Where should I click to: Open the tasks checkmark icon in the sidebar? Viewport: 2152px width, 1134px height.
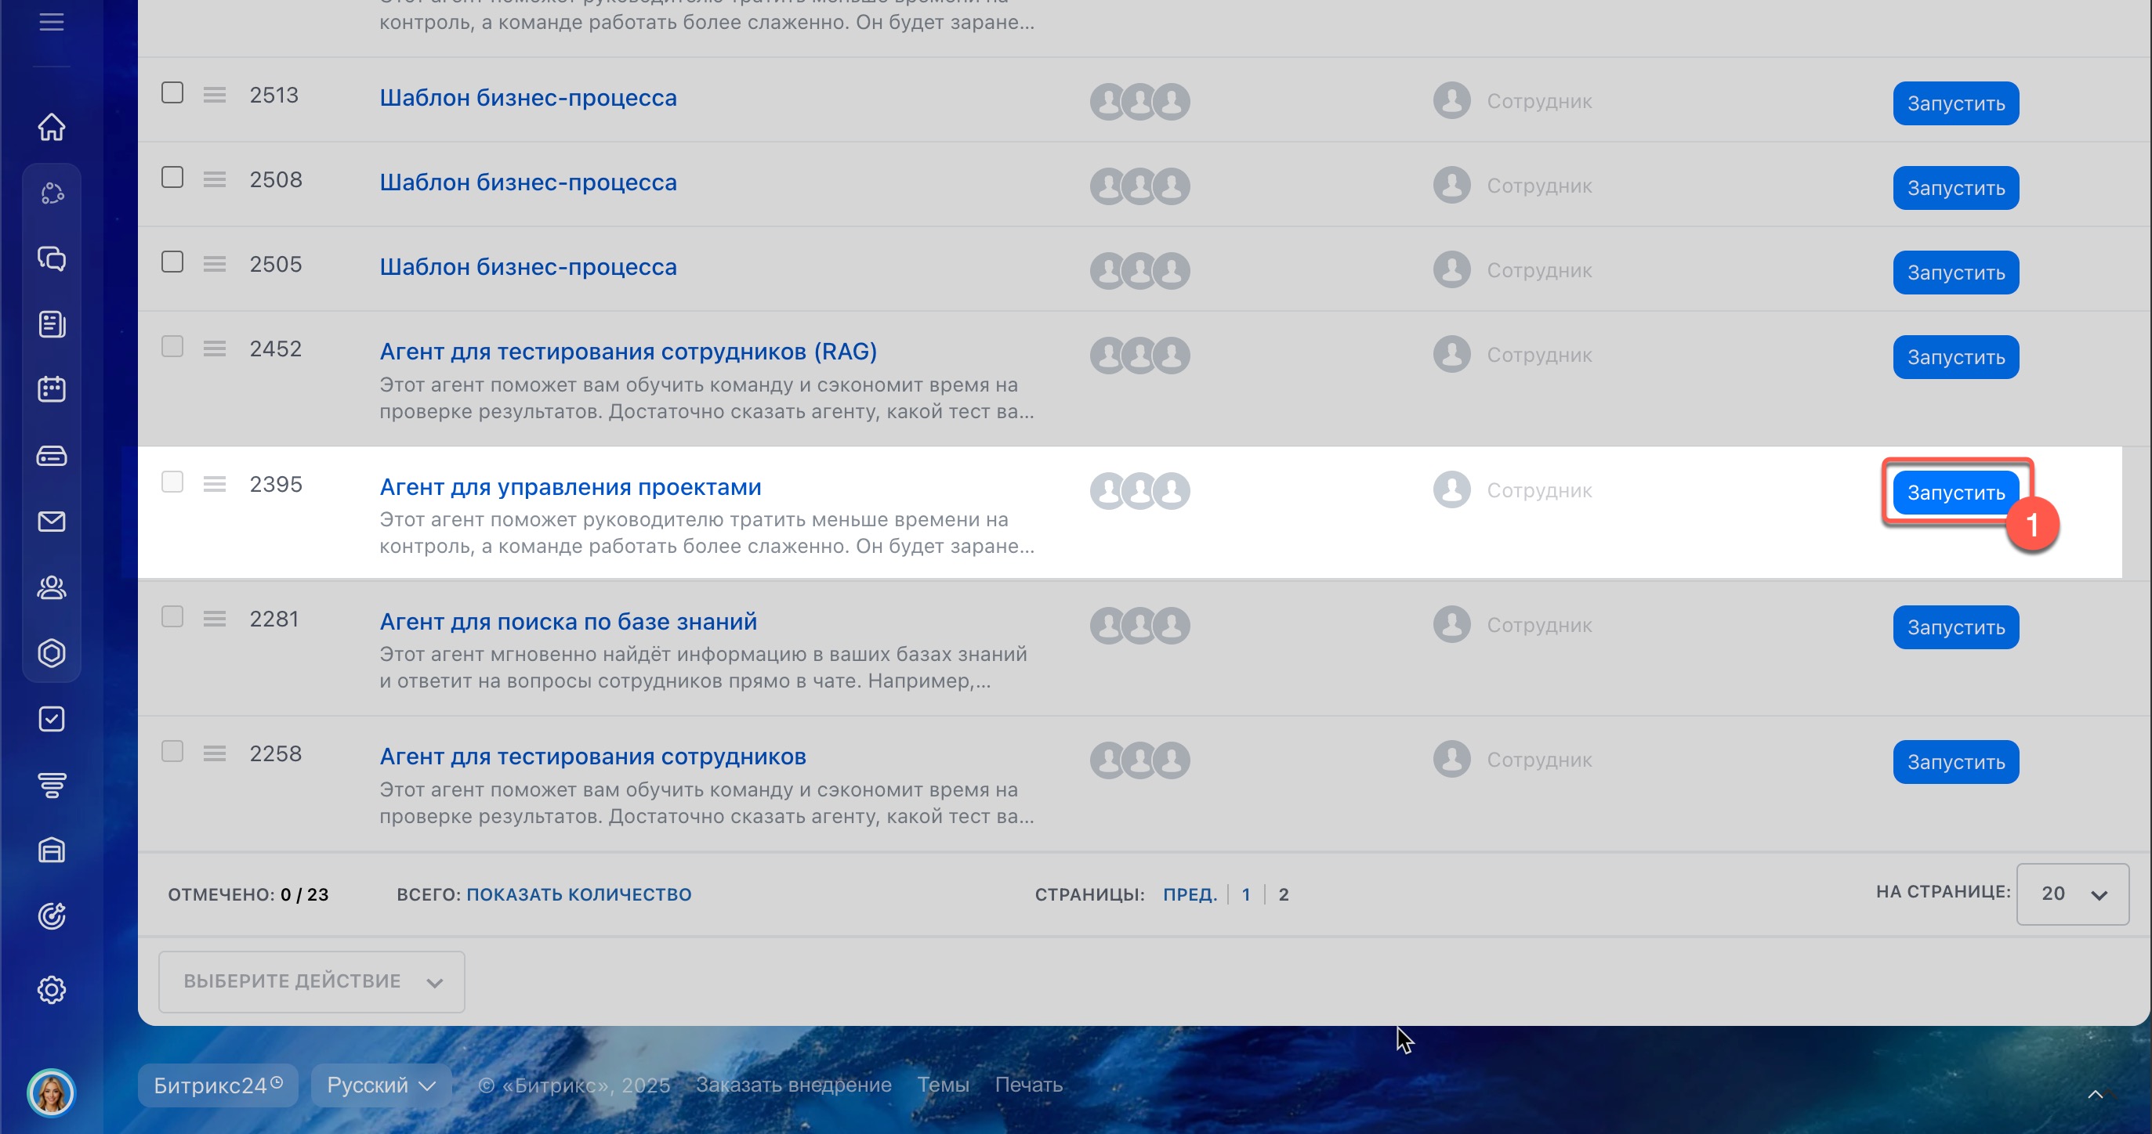pos(51,719)
